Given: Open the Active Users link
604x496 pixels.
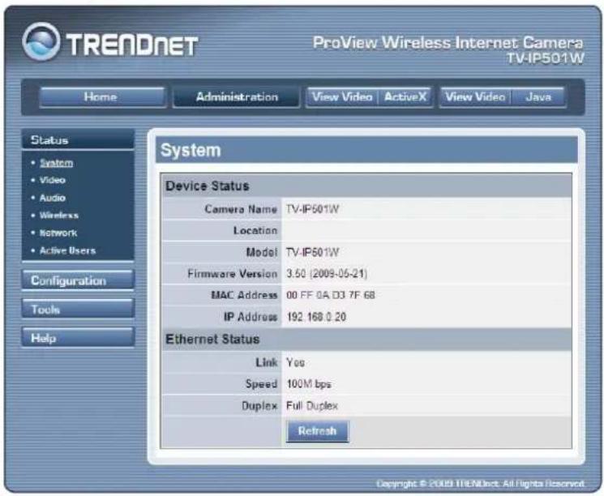Looking at the screenshot, I should (x=68, y=250).
